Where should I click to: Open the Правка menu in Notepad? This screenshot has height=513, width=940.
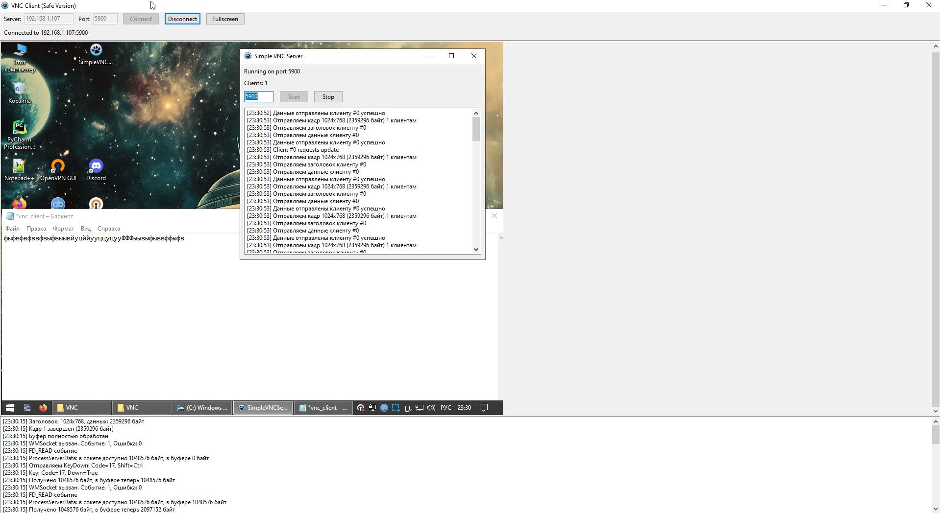point(36,229)
